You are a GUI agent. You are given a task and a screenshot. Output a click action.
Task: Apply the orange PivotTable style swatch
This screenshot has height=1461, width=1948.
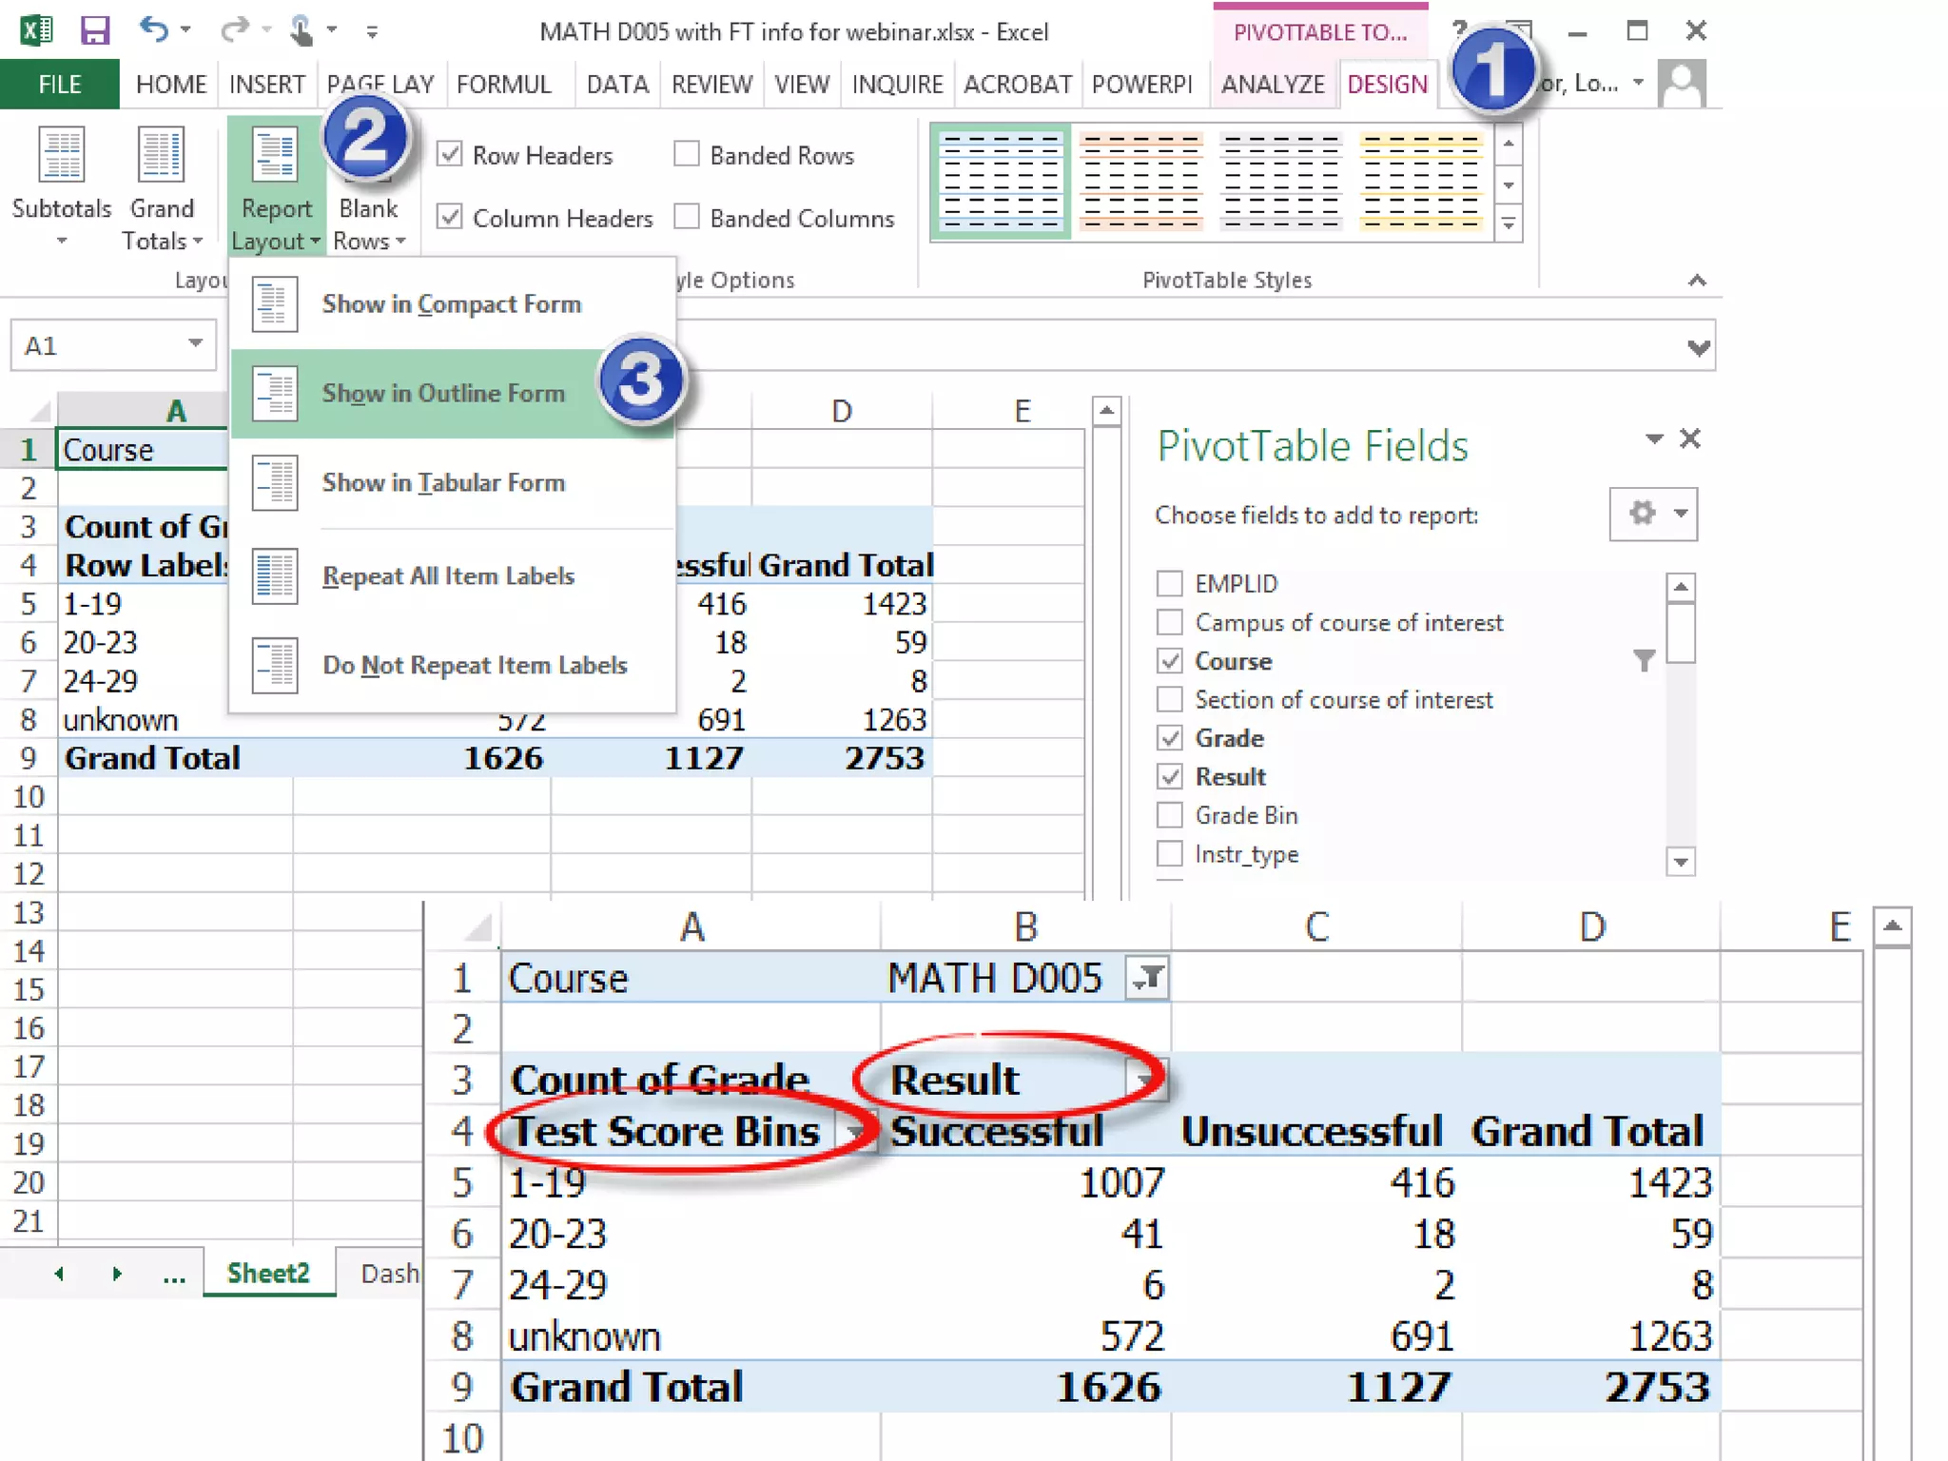[x=1140, y=182]
